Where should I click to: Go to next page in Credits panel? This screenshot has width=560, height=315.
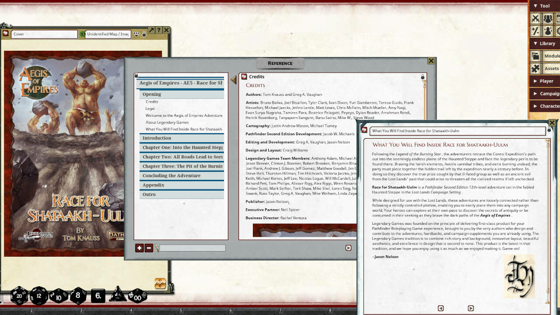(x=348, y=248)
